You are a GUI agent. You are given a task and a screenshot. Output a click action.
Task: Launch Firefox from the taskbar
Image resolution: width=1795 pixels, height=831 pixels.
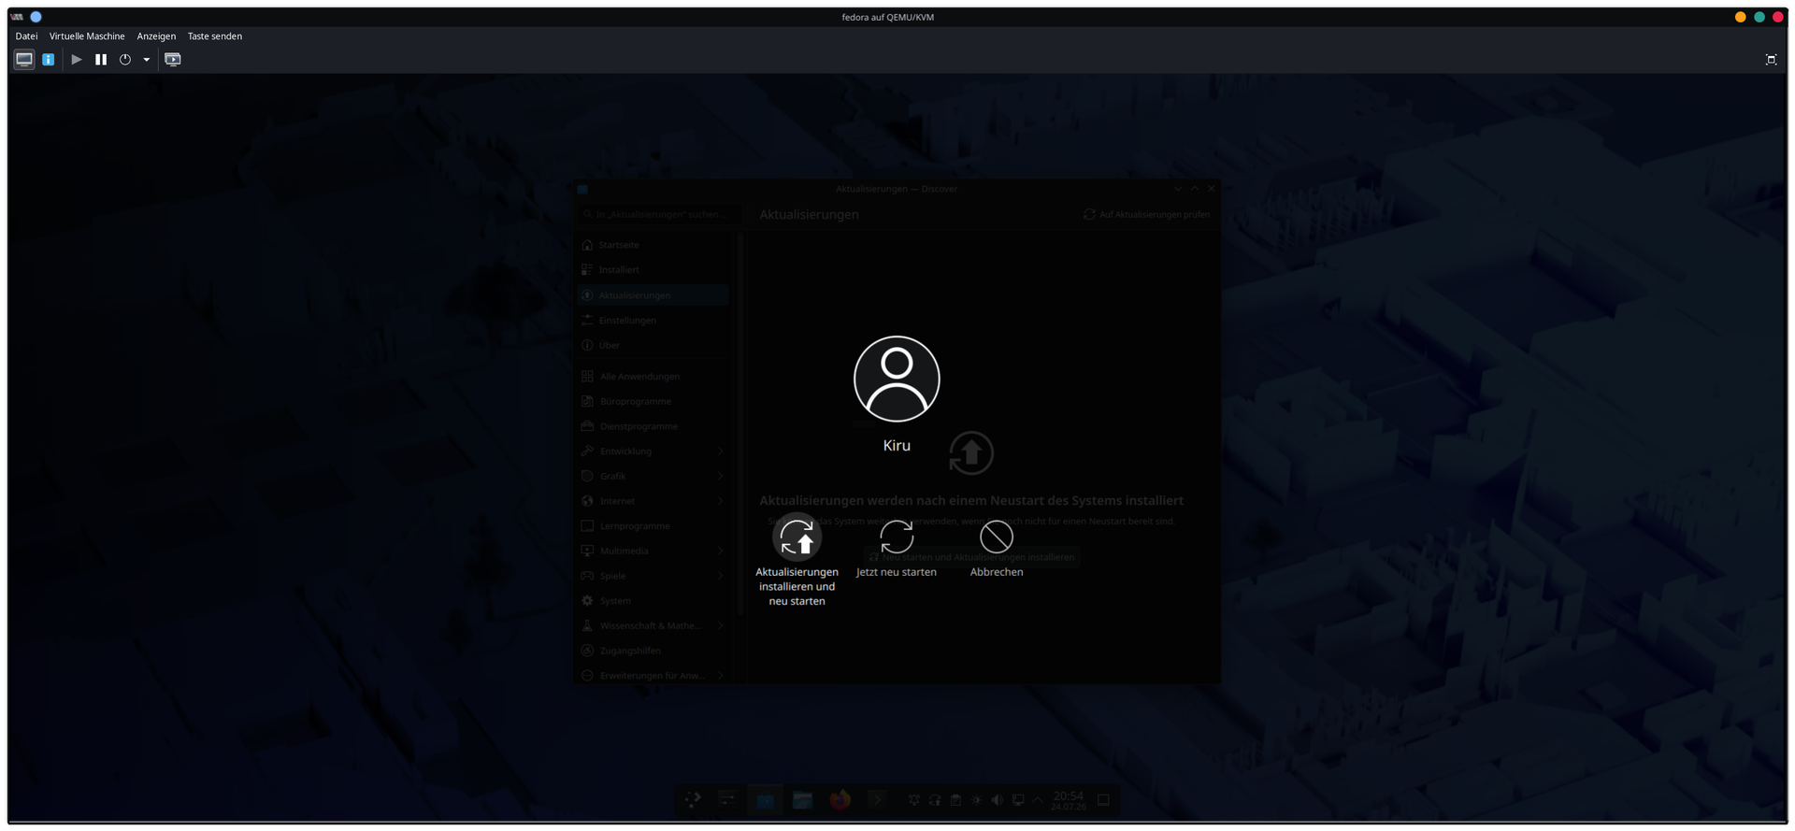tap(840, 800)
